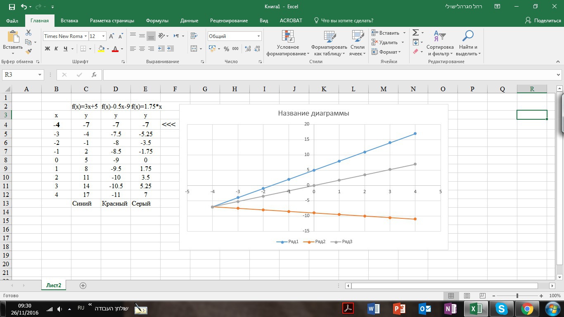Click the insert function fx icon
This screenshot has height=317, width=564.
point(94,75)
